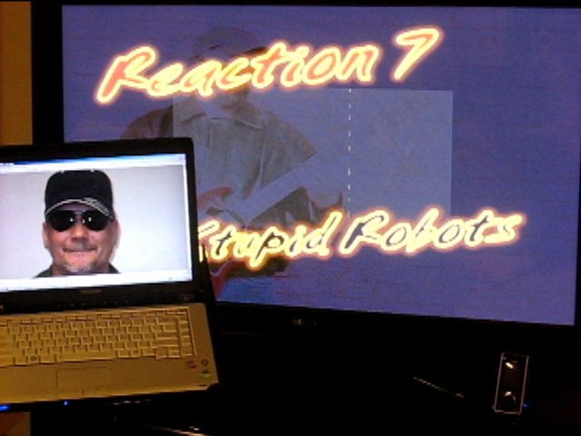Click the "Stupid Robots" glowing caption
Screen dimensions: 581x436
(x=363, y=238)
